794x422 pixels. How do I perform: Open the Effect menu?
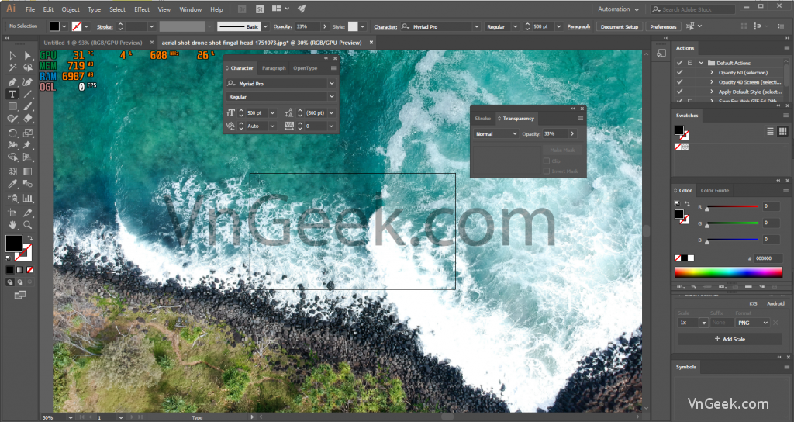[142, 9]
